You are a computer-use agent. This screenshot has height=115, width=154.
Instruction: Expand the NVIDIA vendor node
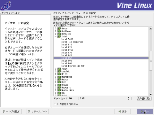56,85
